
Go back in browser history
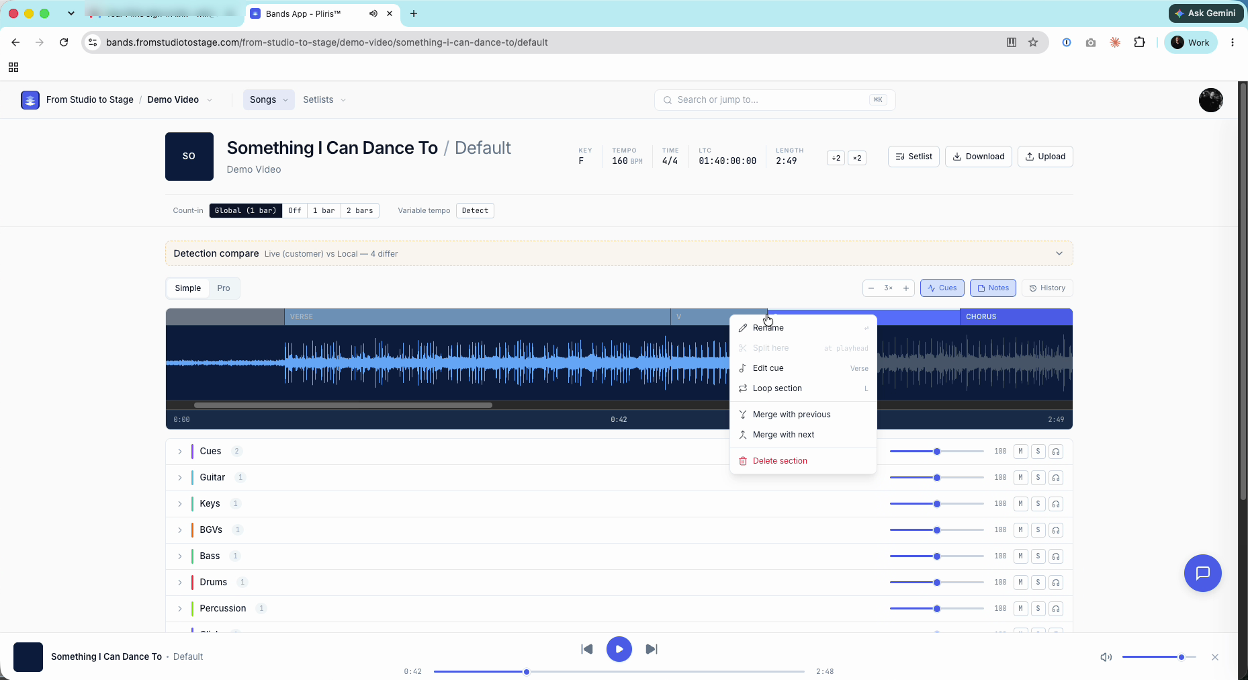15,42
